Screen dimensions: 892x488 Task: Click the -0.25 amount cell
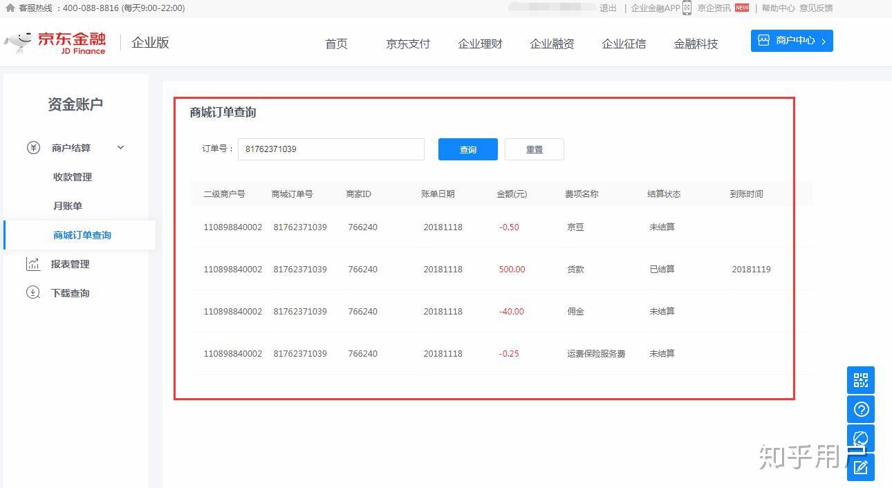pos(509,354)
